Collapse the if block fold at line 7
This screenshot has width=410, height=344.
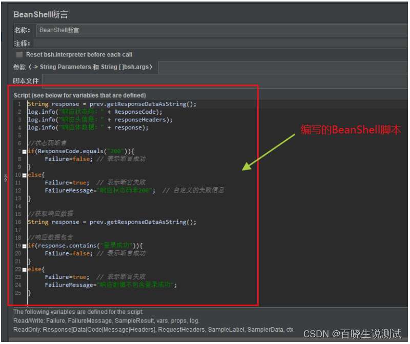point(23,152)
